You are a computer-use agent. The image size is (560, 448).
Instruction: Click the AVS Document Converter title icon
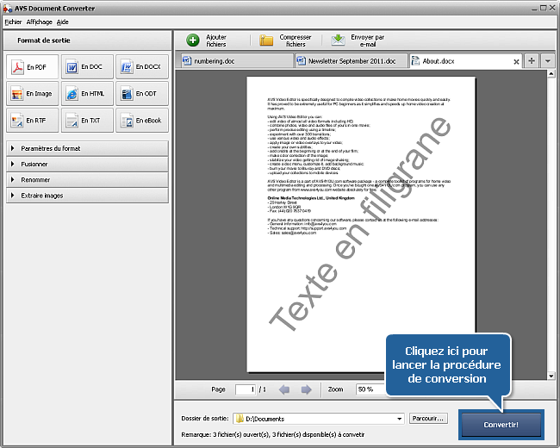[8, 9]
